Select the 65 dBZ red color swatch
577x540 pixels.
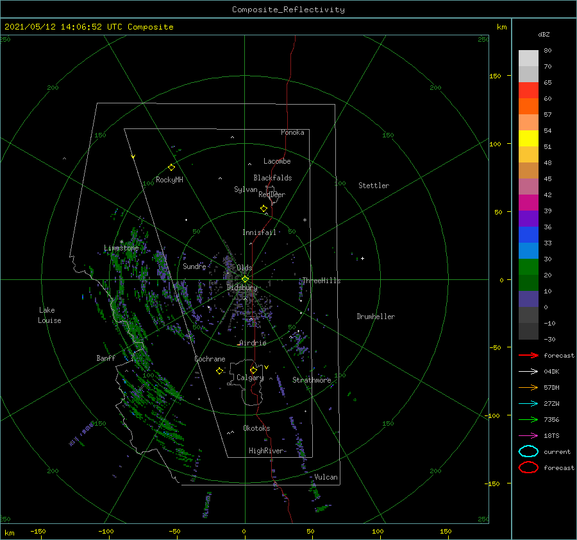528,91
